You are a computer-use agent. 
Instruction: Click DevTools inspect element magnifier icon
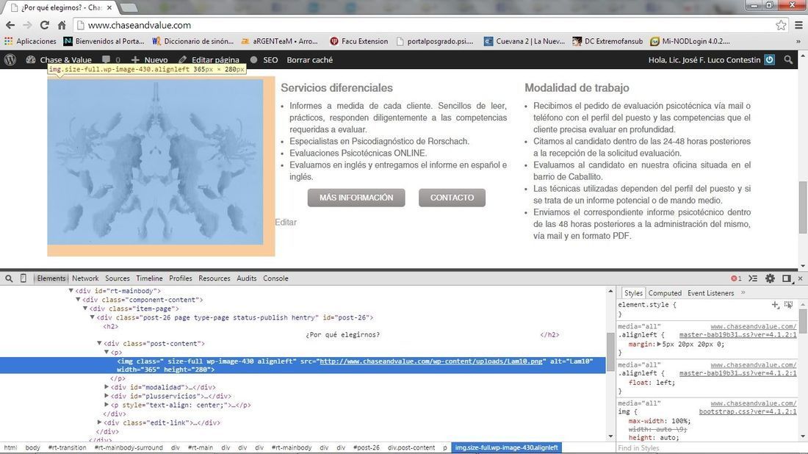pyautogui.click(x=9, y=278)
